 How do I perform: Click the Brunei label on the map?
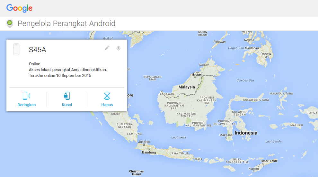(x=197, y=75)
